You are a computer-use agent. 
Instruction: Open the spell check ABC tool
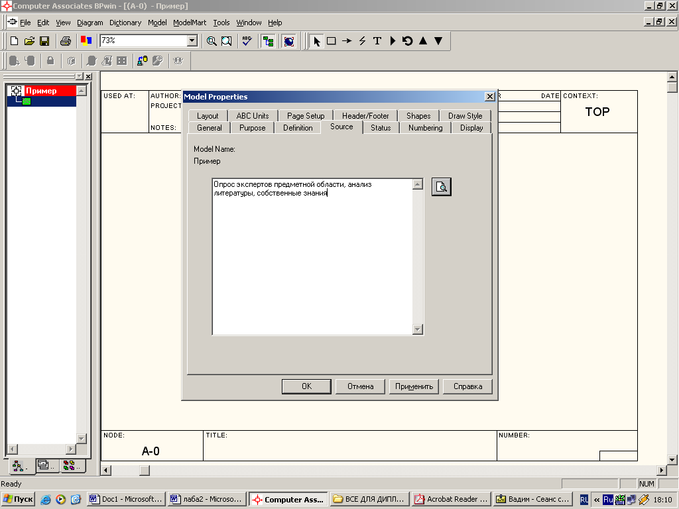pos(247,41)
